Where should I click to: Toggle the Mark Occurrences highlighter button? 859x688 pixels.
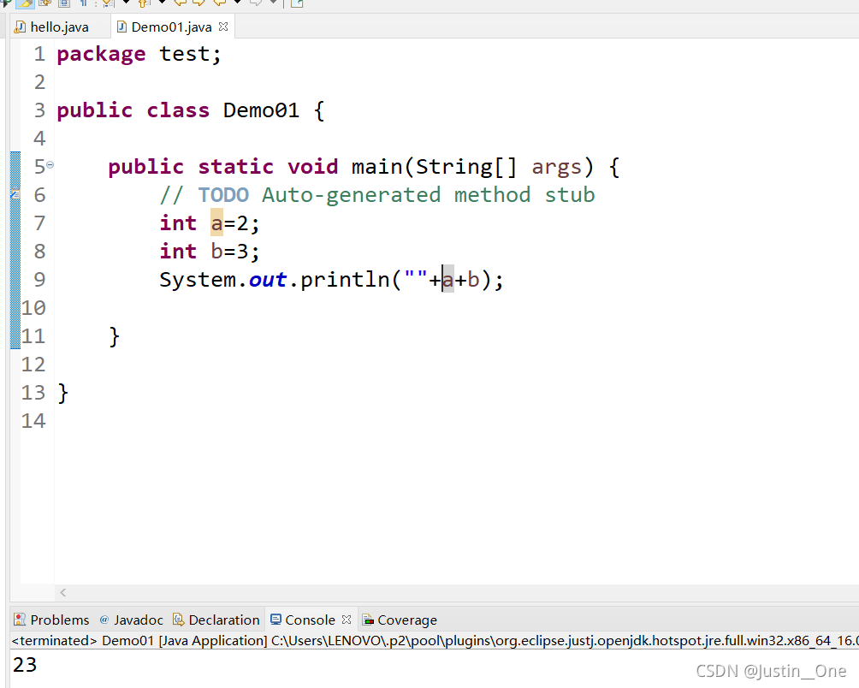click(x=25, y=3)
